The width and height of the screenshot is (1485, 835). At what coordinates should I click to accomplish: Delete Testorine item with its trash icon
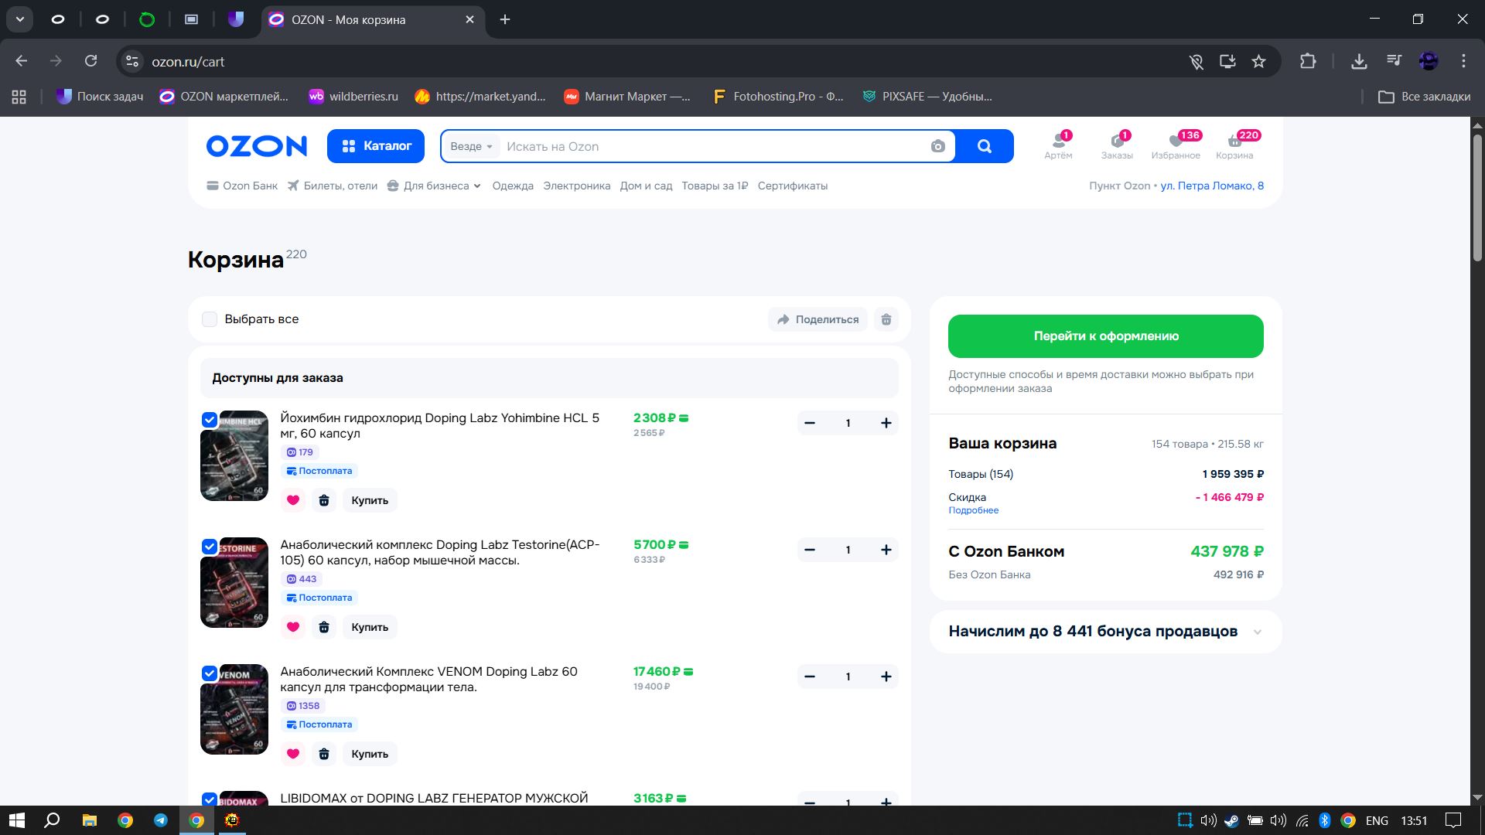pos(324,627)
